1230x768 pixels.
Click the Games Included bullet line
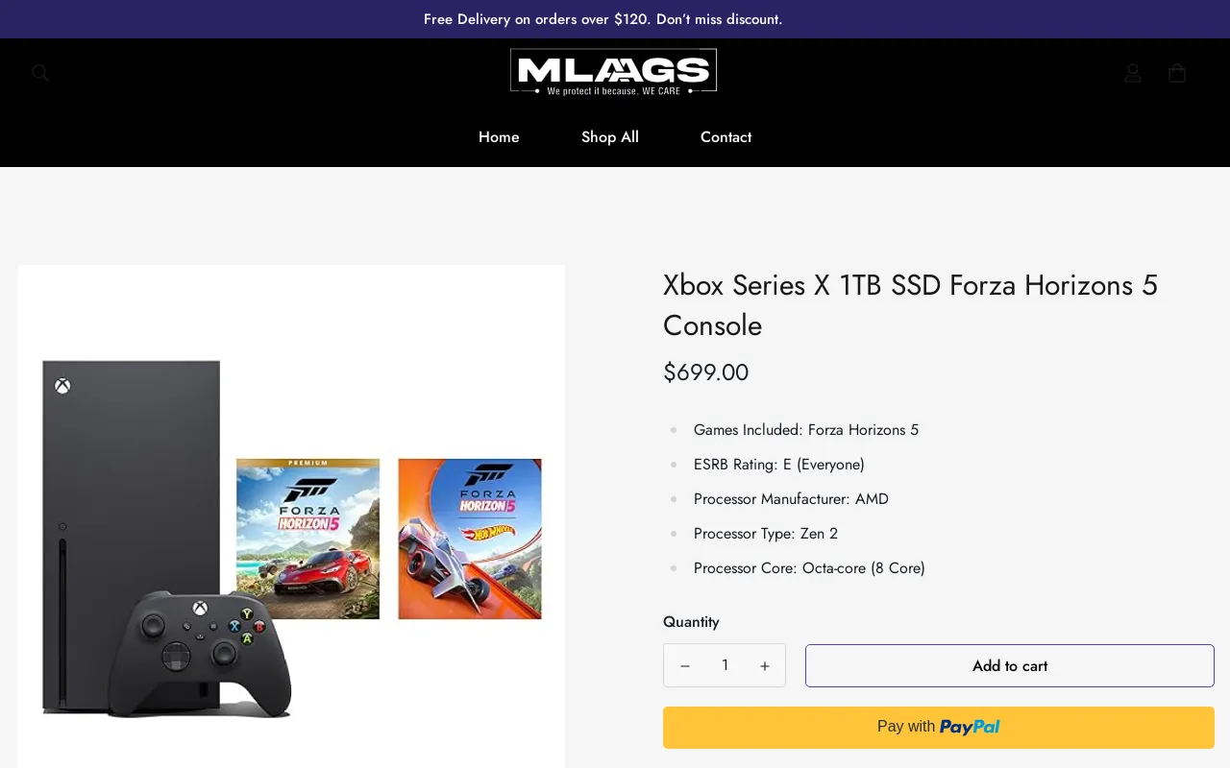tap(805, 430)
